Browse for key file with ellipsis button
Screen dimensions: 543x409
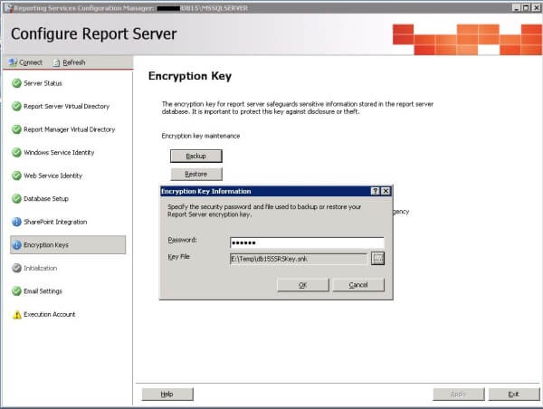click(x=377, y=259)
